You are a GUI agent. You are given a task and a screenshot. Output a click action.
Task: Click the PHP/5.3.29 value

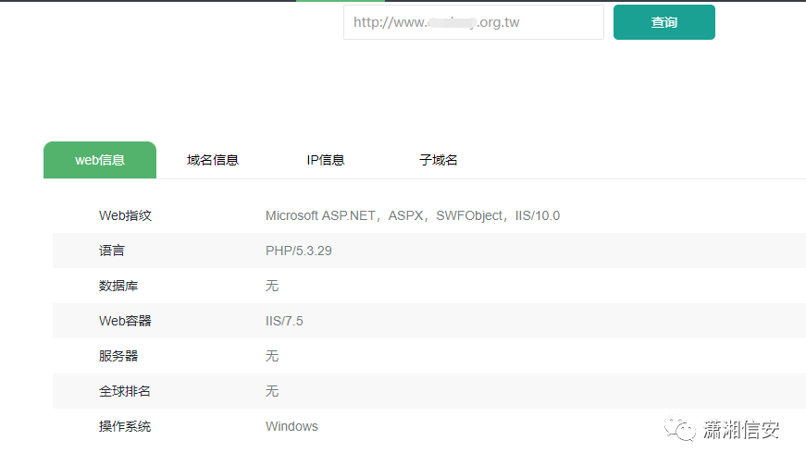(299, 251)
